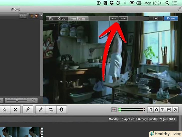Open the battery status menu
This screenshot has height=137, width=182.
point(139,3)
